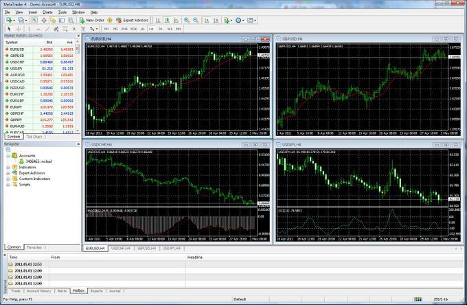
Task: Draw a trendline
Action: click(x=47, y=29)
